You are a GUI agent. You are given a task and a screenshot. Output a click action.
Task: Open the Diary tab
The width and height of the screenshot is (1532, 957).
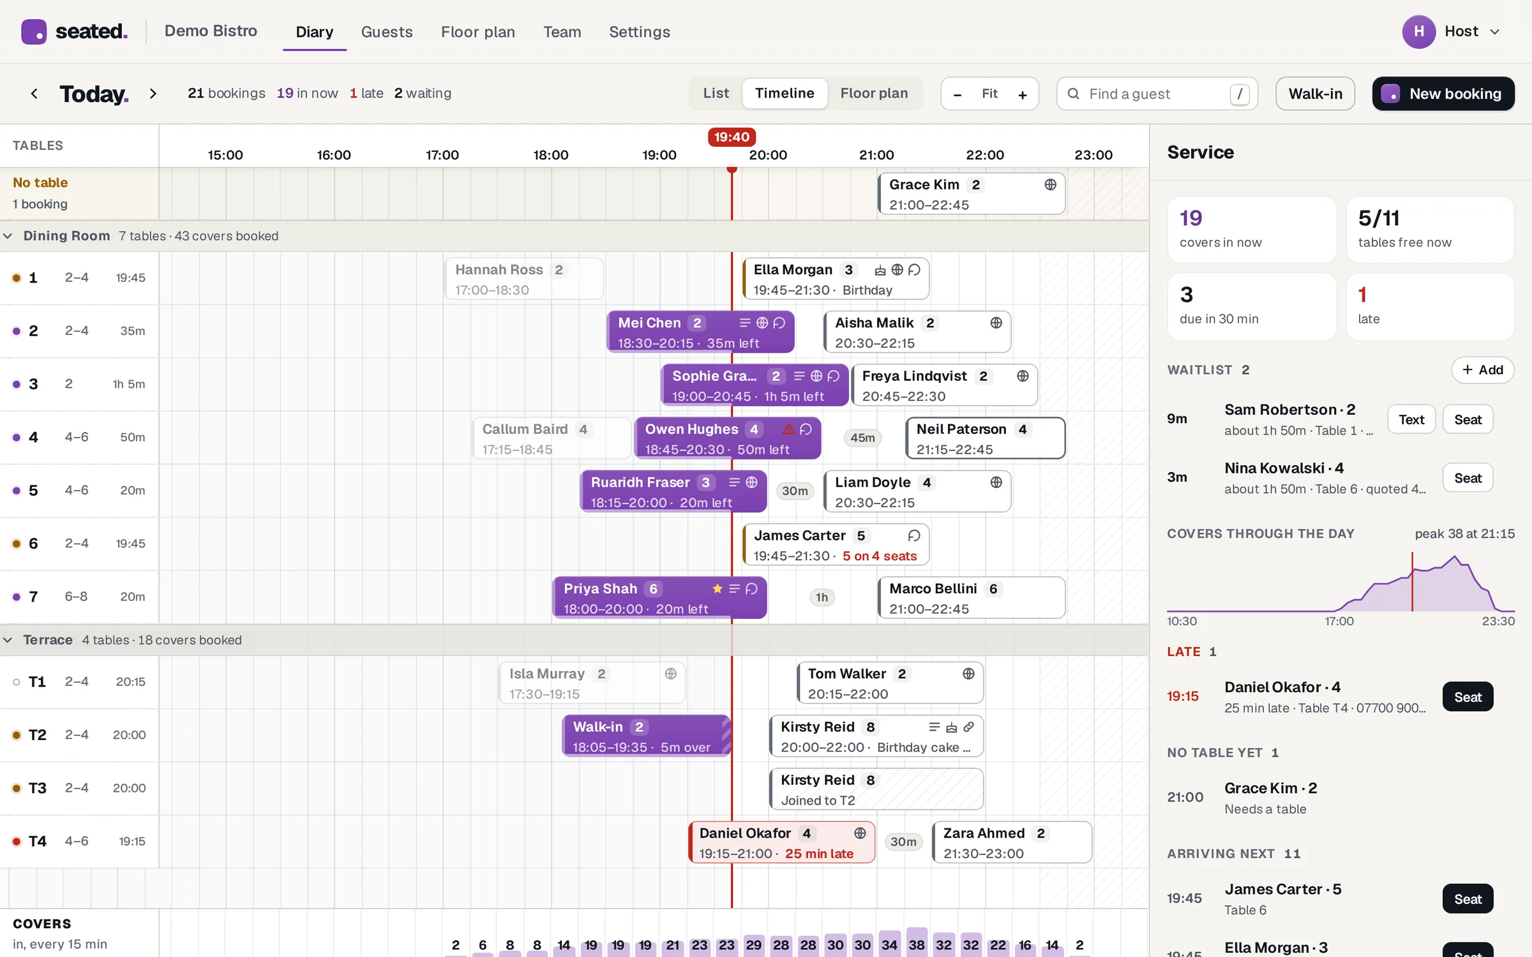tap(314, 32)
